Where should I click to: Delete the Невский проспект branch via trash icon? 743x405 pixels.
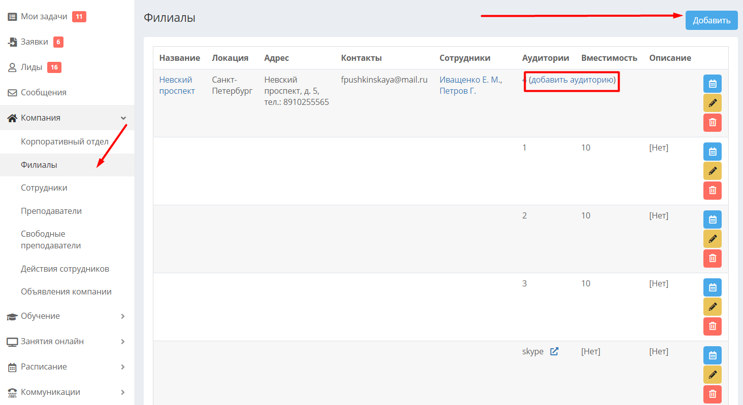pyautogui.click(x=712, y=123)
